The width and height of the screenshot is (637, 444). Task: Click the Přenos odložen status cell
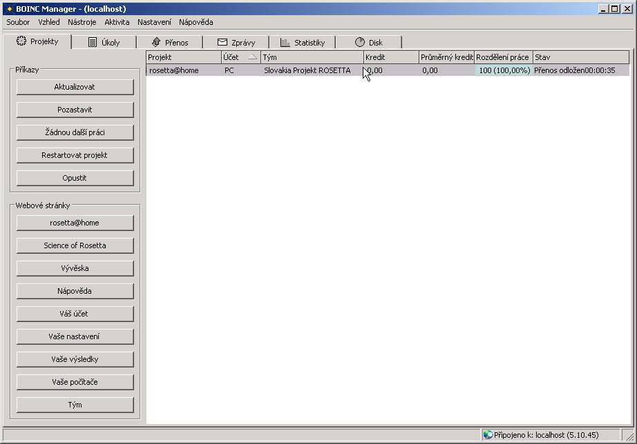pyautogui.click(x=581, y=70)
